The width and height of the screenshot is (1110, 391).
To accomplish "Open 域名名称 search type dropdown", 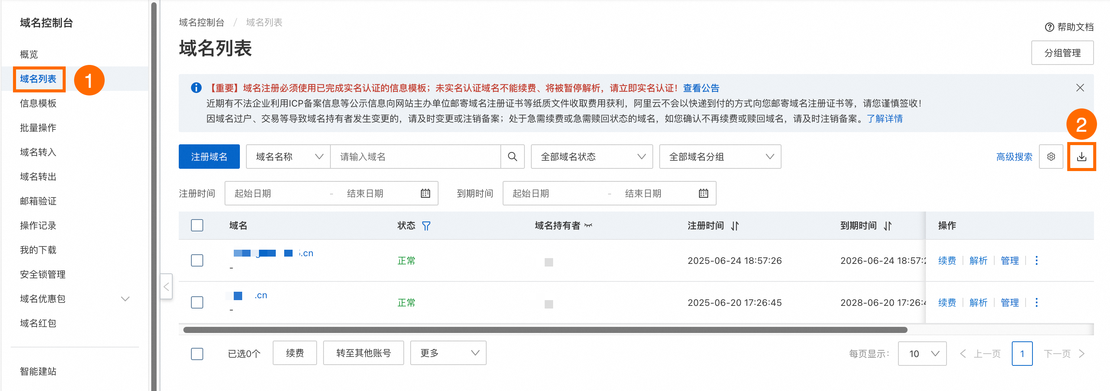I will (288, 157).
